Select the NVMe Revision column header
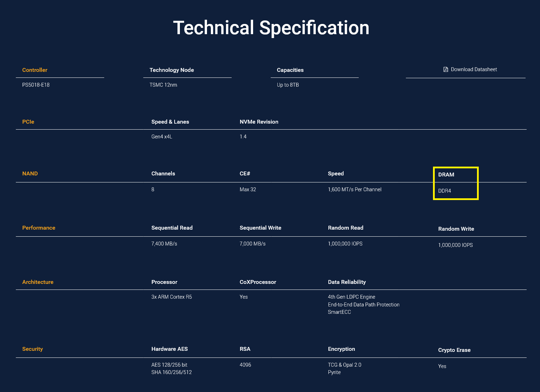 coord(259,122)
